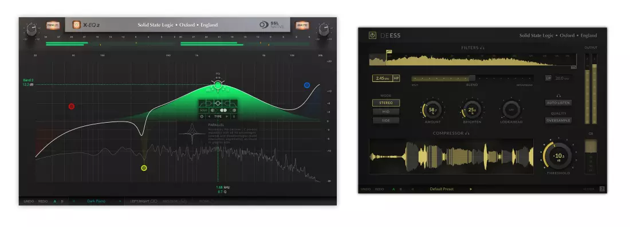Click the SSL Native logo
Viewport: 630px width, 227px height.
point(271,25)
